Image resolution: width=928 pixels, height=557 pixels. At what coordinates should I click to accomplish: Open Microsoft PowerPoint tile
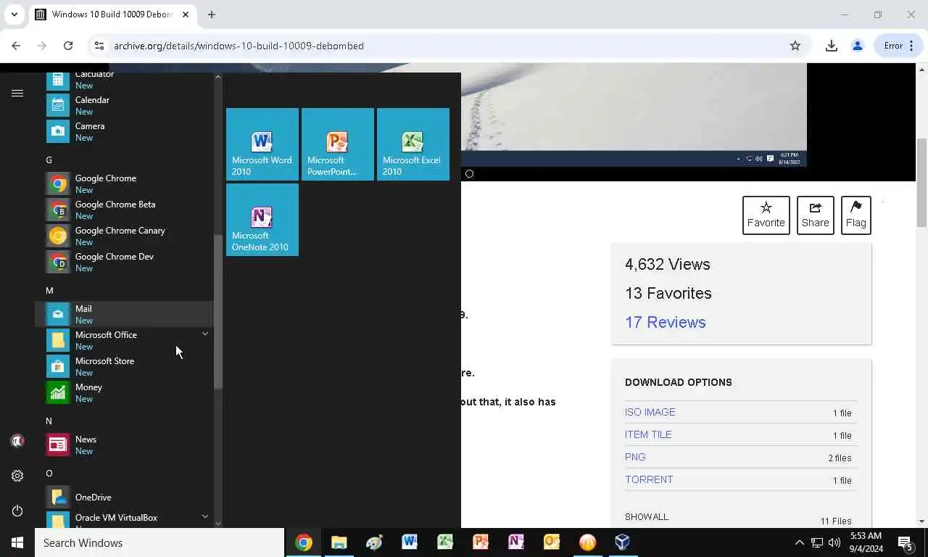click(x=338, y=144)
